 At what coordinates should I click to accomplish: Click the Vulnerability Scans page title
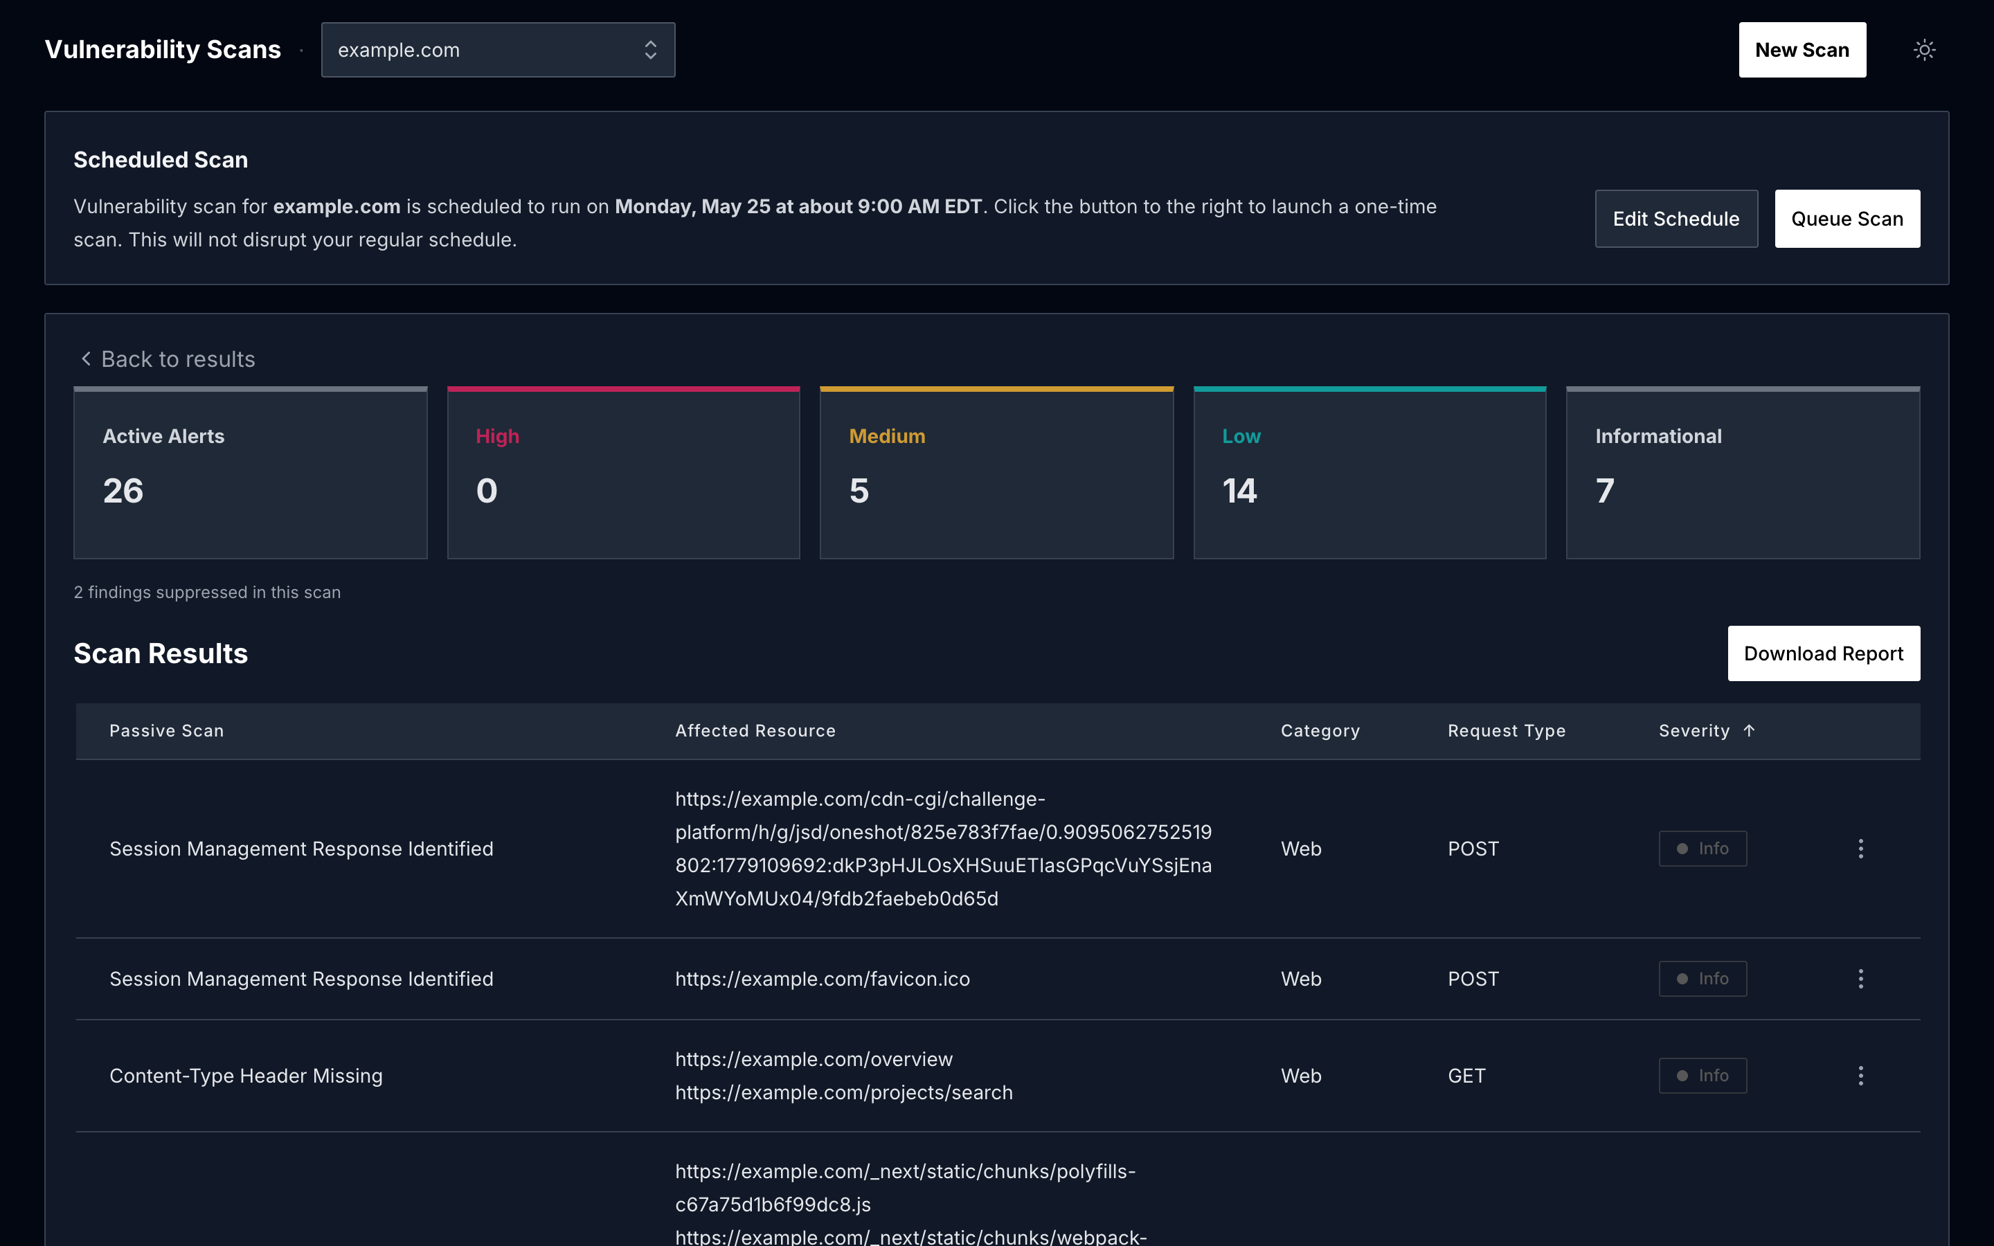(162, 49)
